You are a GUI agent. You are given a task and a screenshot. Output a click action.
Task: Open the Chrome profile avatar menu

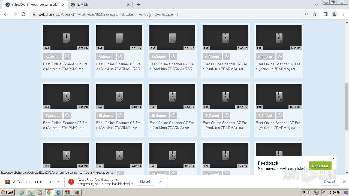tap(334, 14)
